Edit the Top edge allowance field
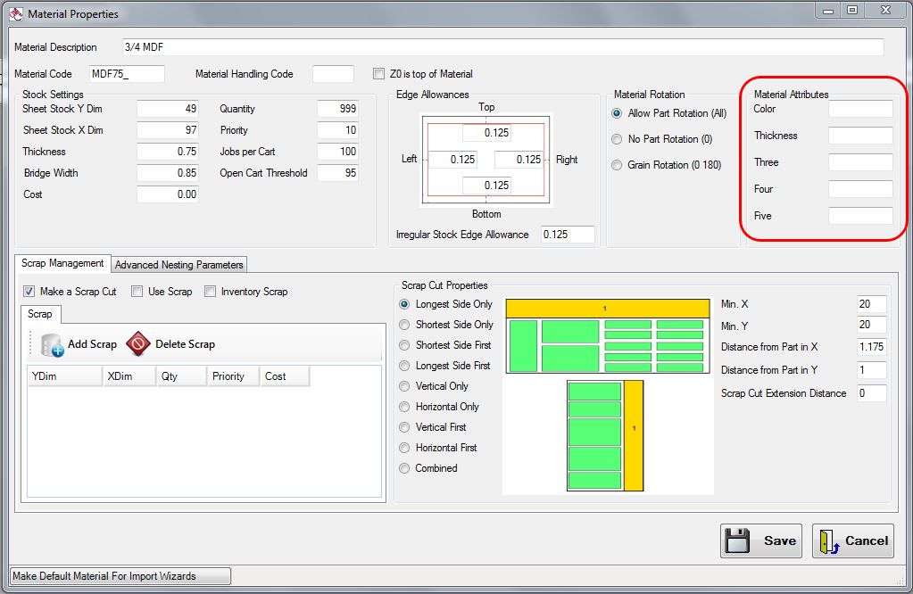The height and width of the screenshot is (594, 913). pos(486,133)
